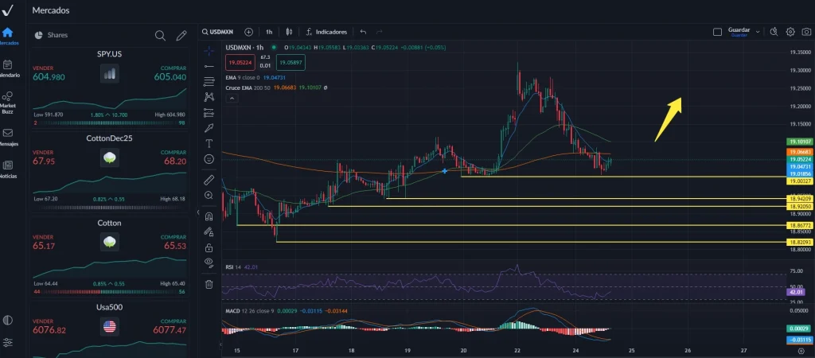Open the chart layout selector square
Screen dimensions: 815x358
point(717,32)
